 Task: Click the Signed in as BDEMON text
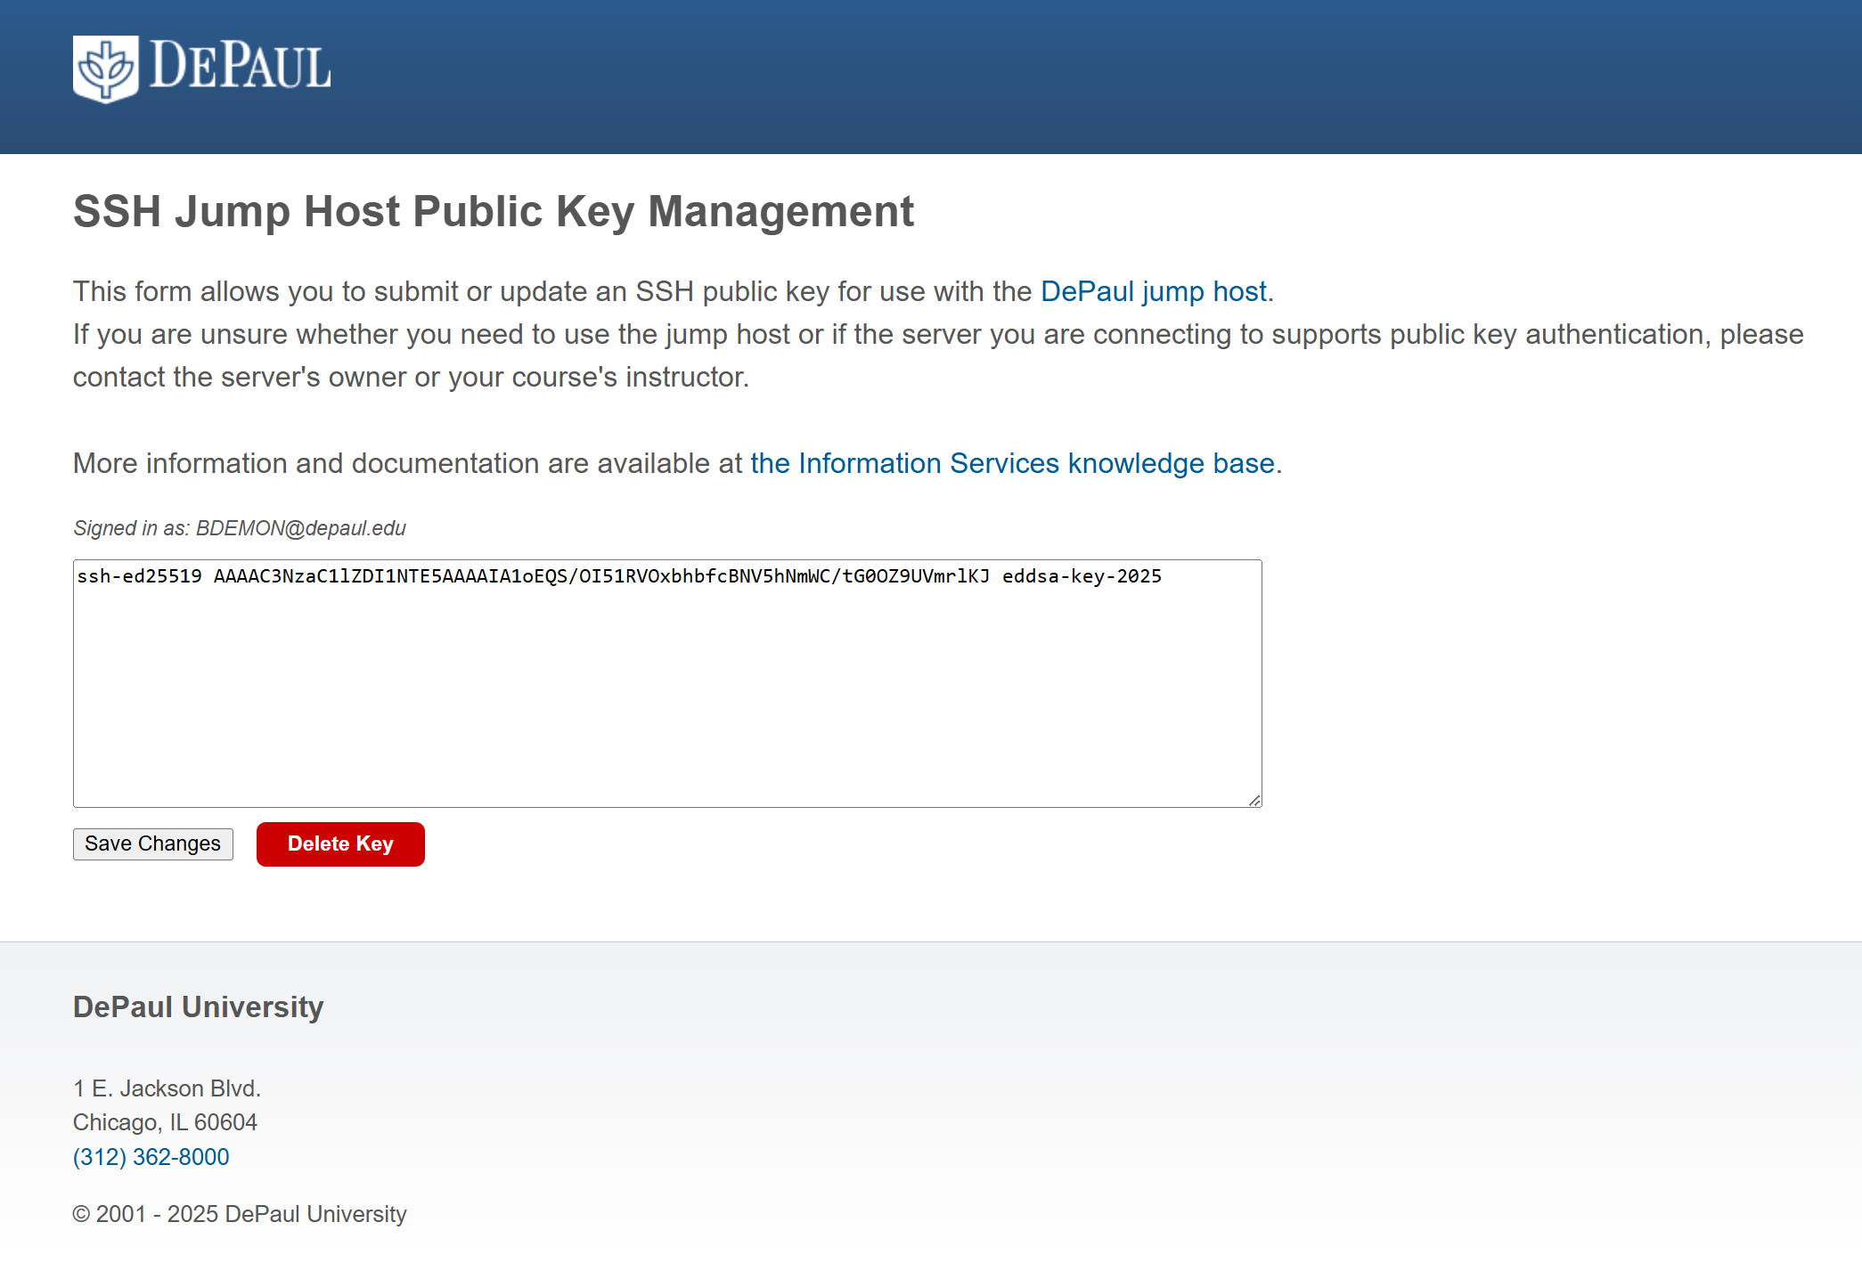click(x=239, y=528)
